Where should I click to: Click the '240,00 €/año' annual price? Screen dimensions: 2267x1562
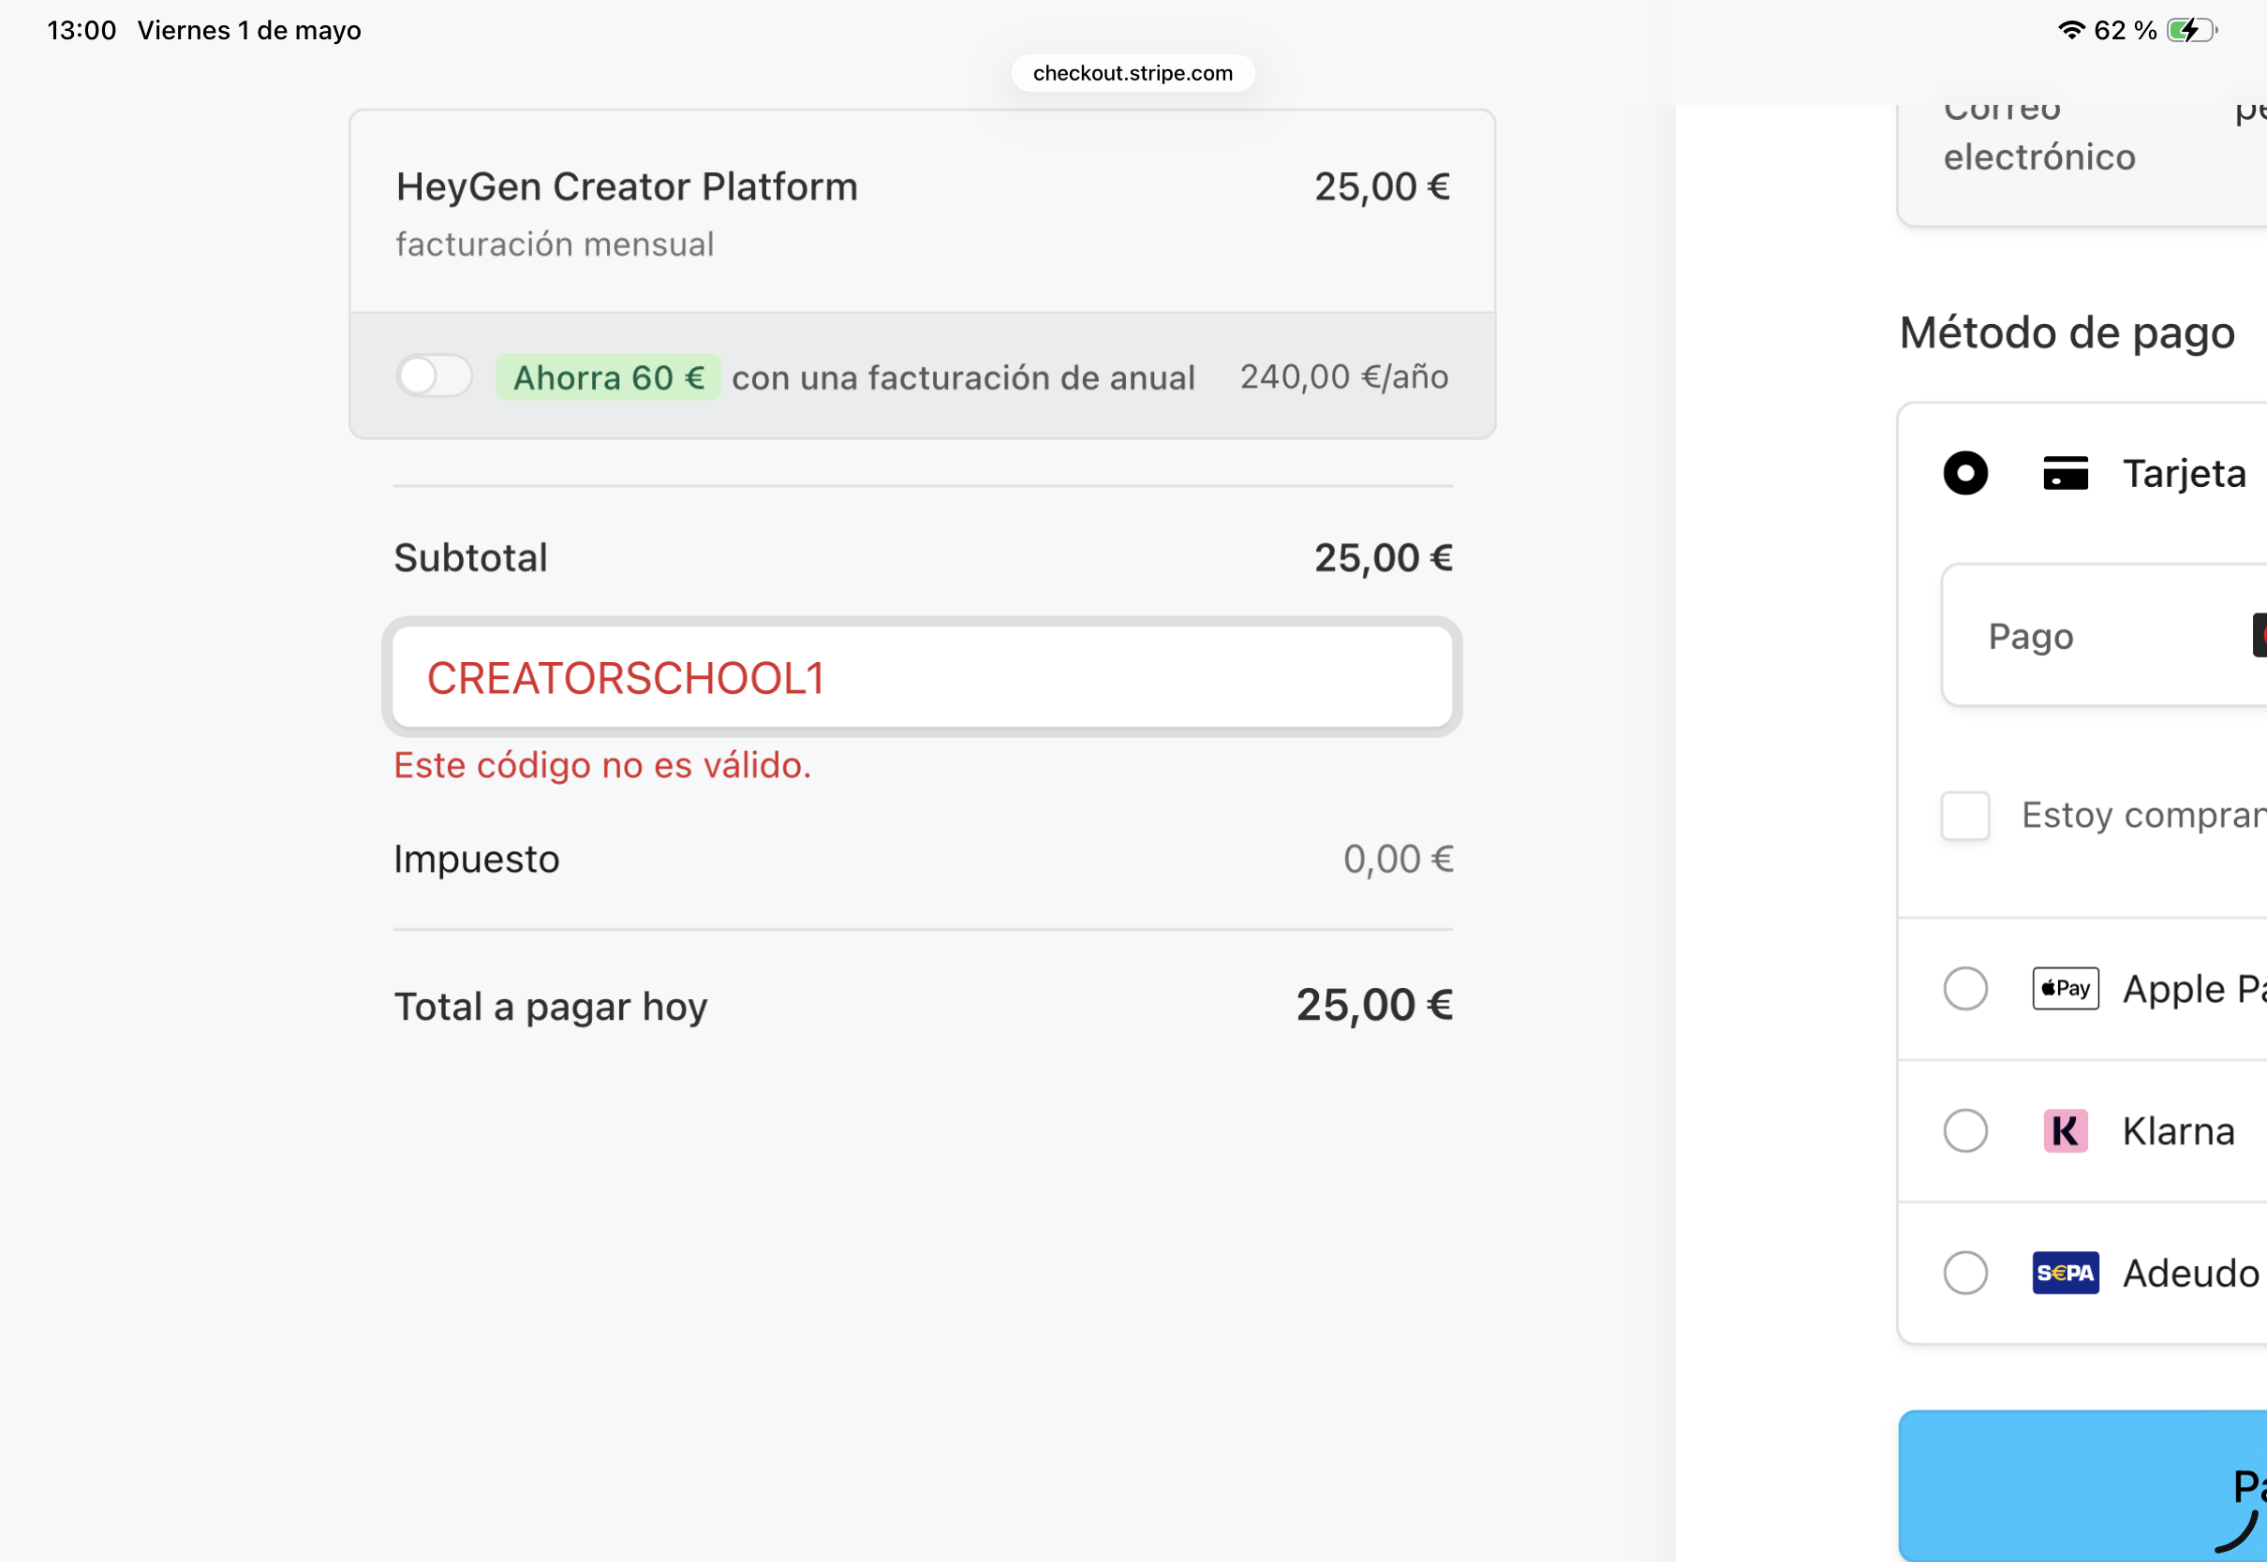(x=1344, y=376)
